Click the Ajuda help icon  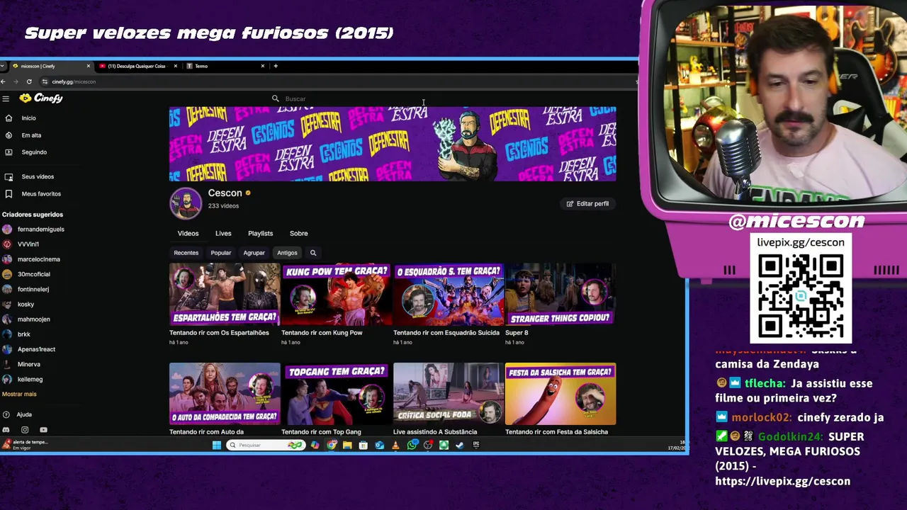(x=6, y=414)
